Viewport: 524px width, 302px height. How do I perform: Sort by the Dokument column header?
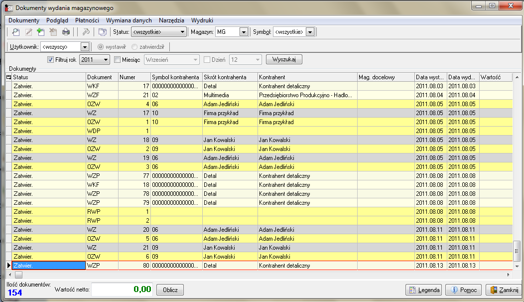click(x=102, y=77)
